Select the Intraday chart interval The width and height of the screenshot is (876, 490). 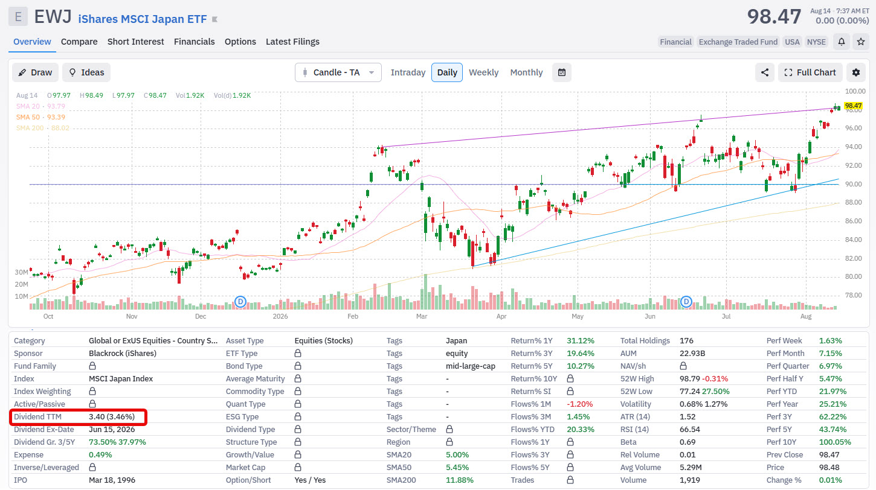point(408,72)
